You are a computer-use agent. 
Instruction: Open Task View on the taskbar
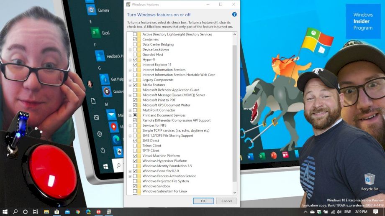pos(35,211)
